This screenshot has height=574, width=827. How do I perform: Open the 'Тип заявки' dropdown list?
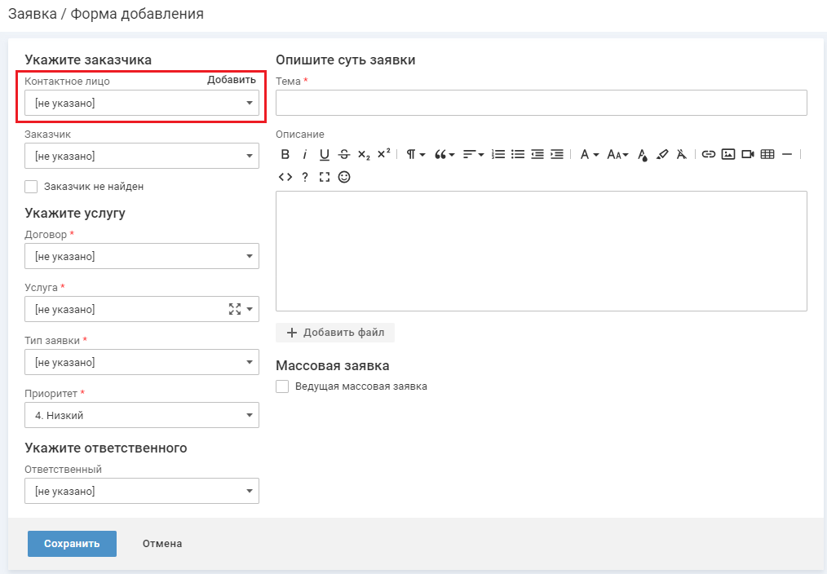pyautogui.click(x=142, y=363)
